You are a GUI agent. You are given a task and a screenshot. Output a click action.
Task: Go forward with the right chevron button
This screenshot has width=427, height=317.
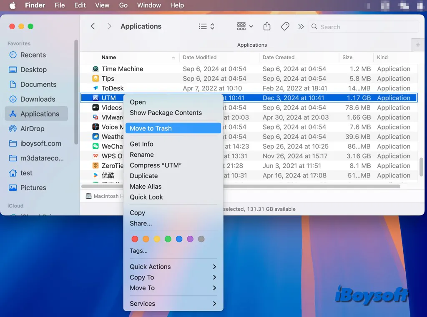coord(109,26)
